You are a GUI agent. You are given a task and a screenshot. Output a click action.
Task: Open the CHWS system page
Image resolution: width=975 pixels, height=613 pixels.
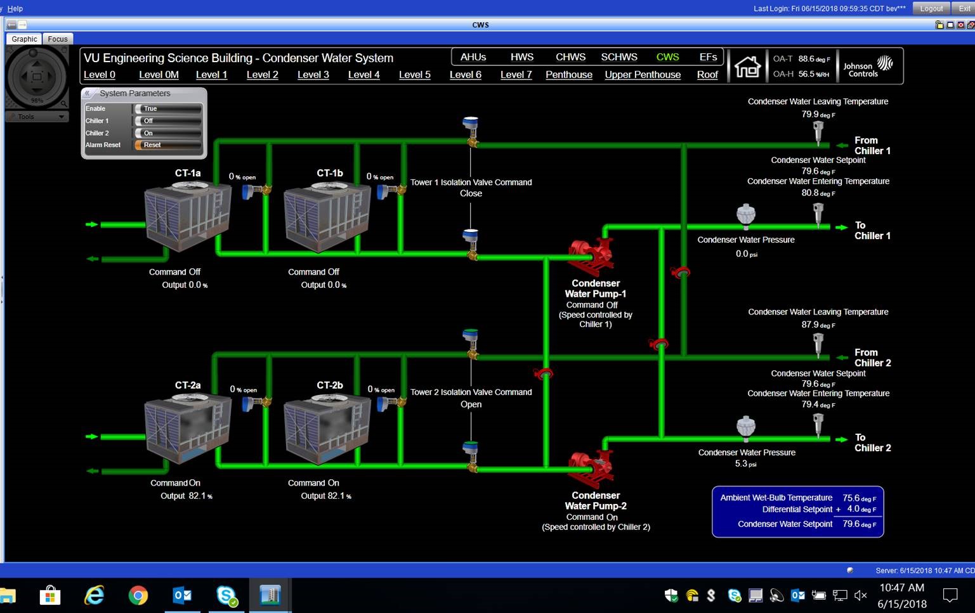click(x=570, y=57)
